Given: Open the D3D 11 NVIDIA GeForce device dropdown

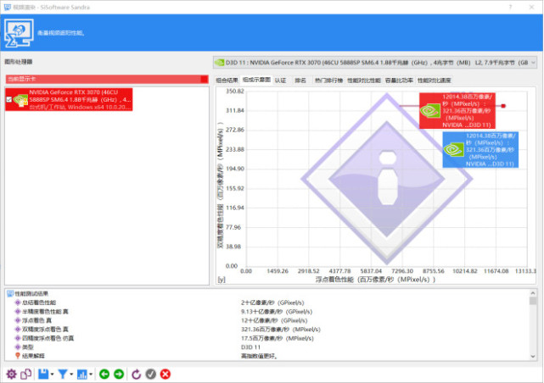Looking at the screenshot, I should (375, 63).
